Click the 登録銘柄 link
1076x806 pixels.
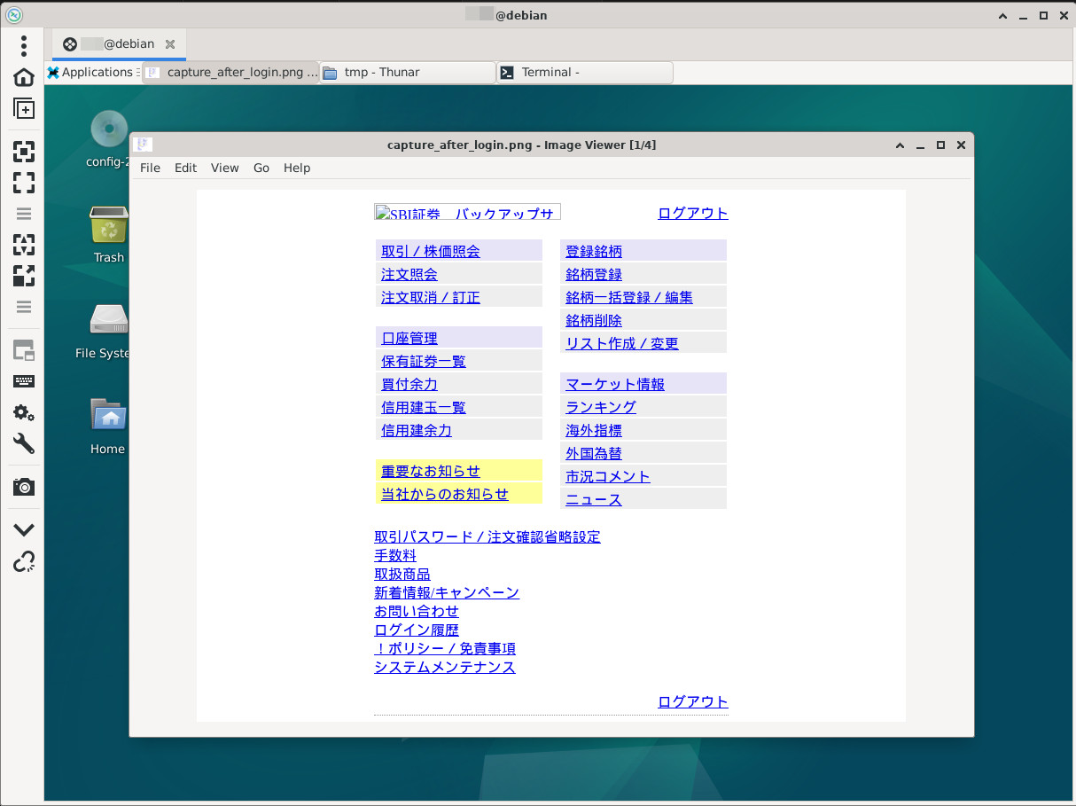click(594, 251)
